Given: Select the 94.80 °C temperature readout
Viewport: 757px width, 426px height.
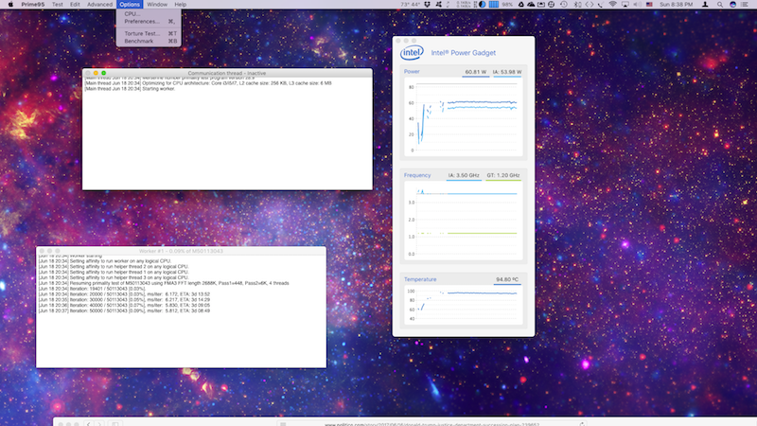Looking at the screenshot, I should [x=507, y=279].
